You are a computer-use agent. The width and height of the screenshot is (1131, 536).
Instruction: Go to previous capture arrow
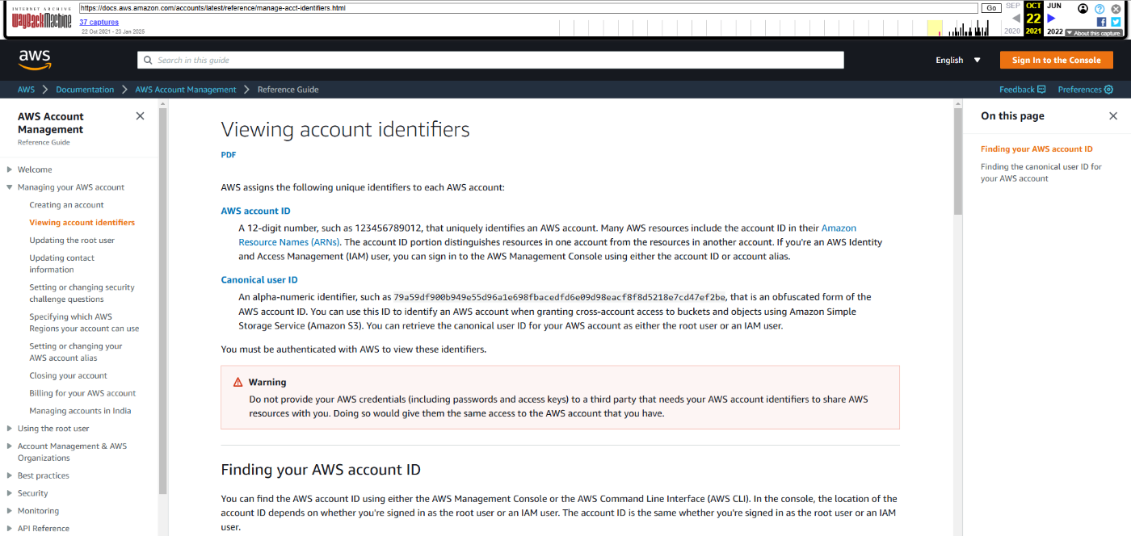pos(1015,18)
